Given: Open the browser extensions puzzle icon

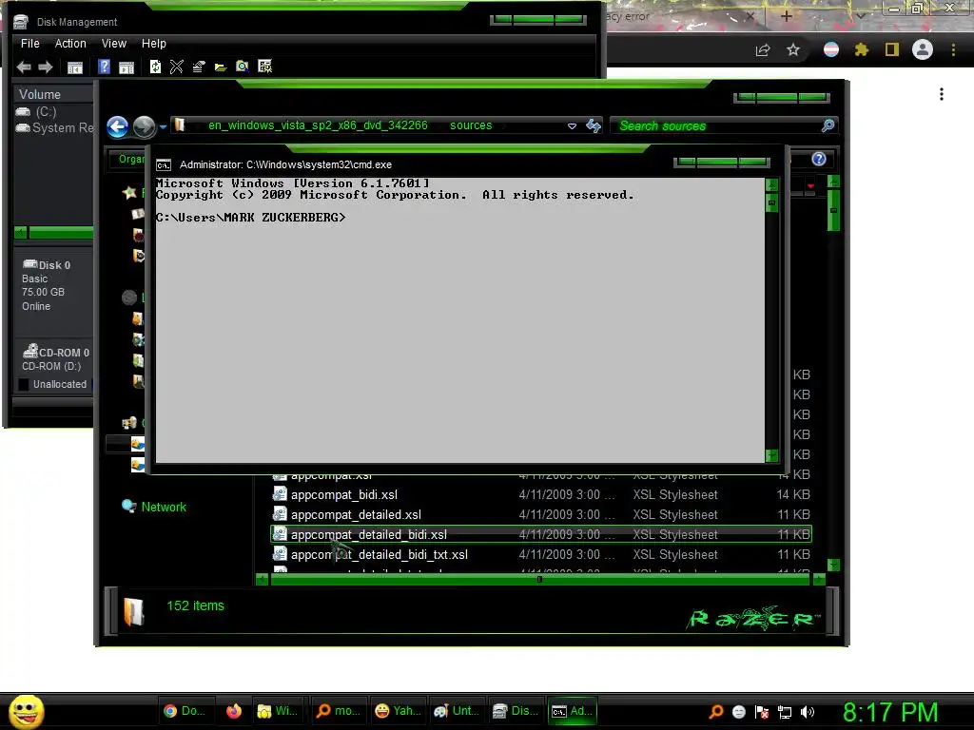Looking at the screenshot, I should tap(861, 49).
